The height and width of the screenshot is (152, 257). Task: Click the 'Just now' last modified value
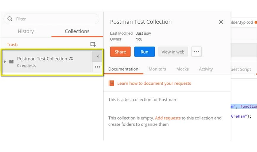143,33
